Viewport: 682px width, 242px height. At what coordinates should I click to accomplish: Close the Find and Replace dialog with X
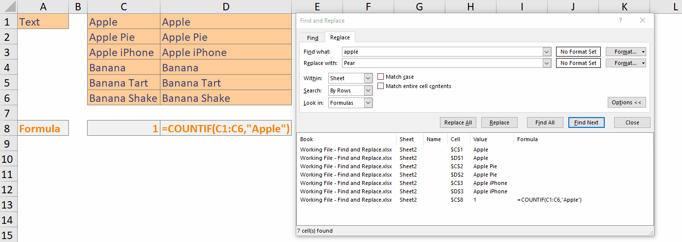click(x=642, y=21)
